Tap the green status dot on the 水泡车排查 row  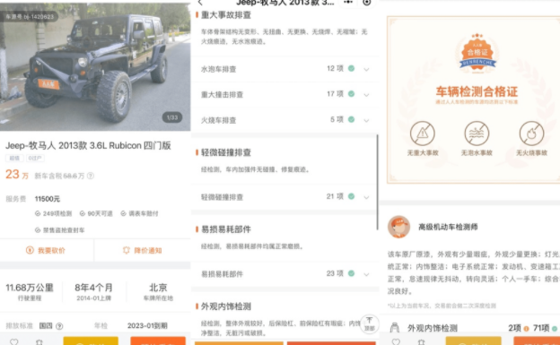tap(352, 68)
